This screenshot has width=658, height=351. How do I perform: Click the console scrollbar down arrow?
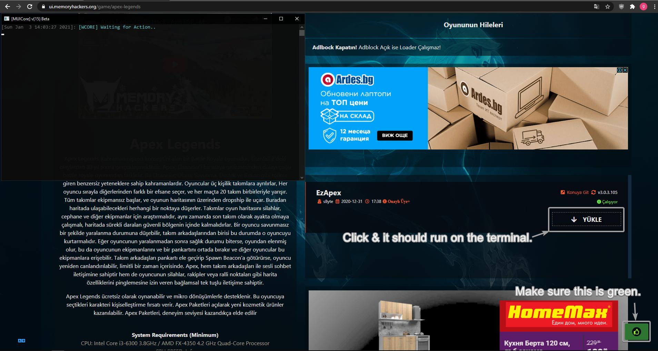(302, 178)
